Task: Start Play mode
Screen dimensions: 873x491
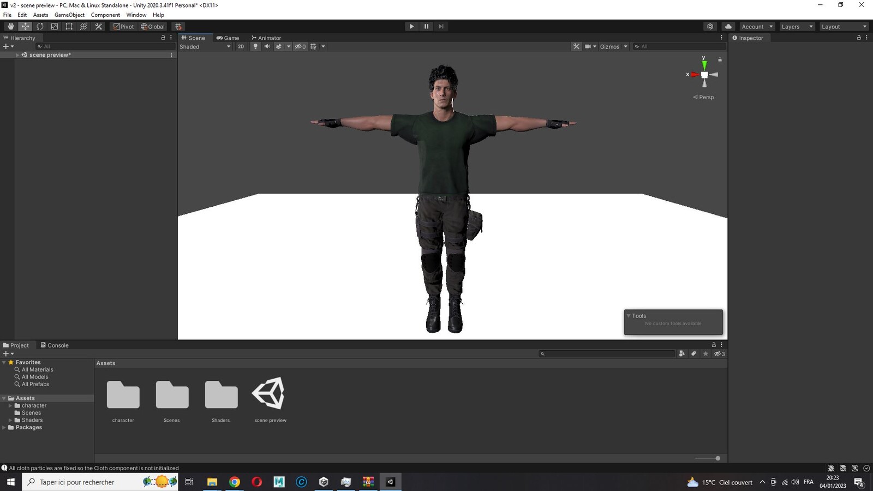Action: coord(411,26)
